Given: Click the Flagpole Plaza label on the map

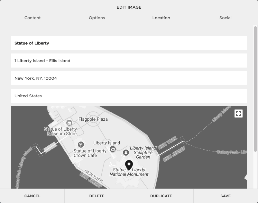Looking at the screenshot, I should coord(93,119).
